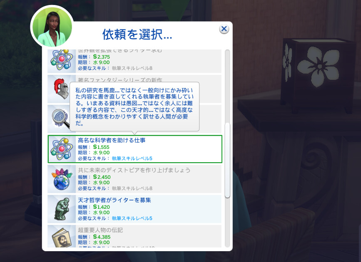Image resolution: width=361 pixels, height=262 pixels.
Task: Click the knight helmet icon for the fantasy gig
Action: (x=61, y=89)
